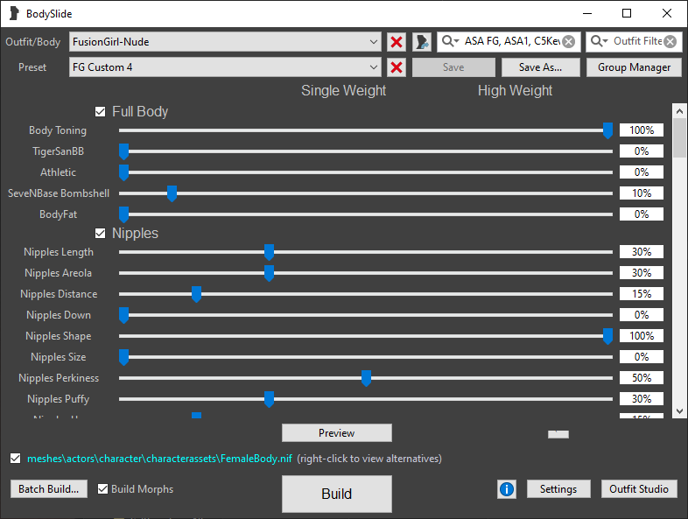688x519 pixels.
Task: Click the blue info about icon
Action: click(506, 489)
